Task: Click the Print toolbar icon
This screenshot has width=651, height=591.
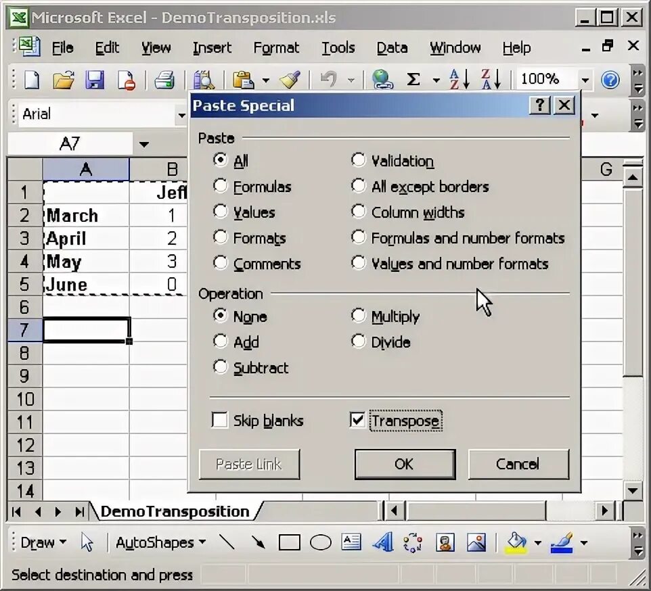Action: (164, 79)
